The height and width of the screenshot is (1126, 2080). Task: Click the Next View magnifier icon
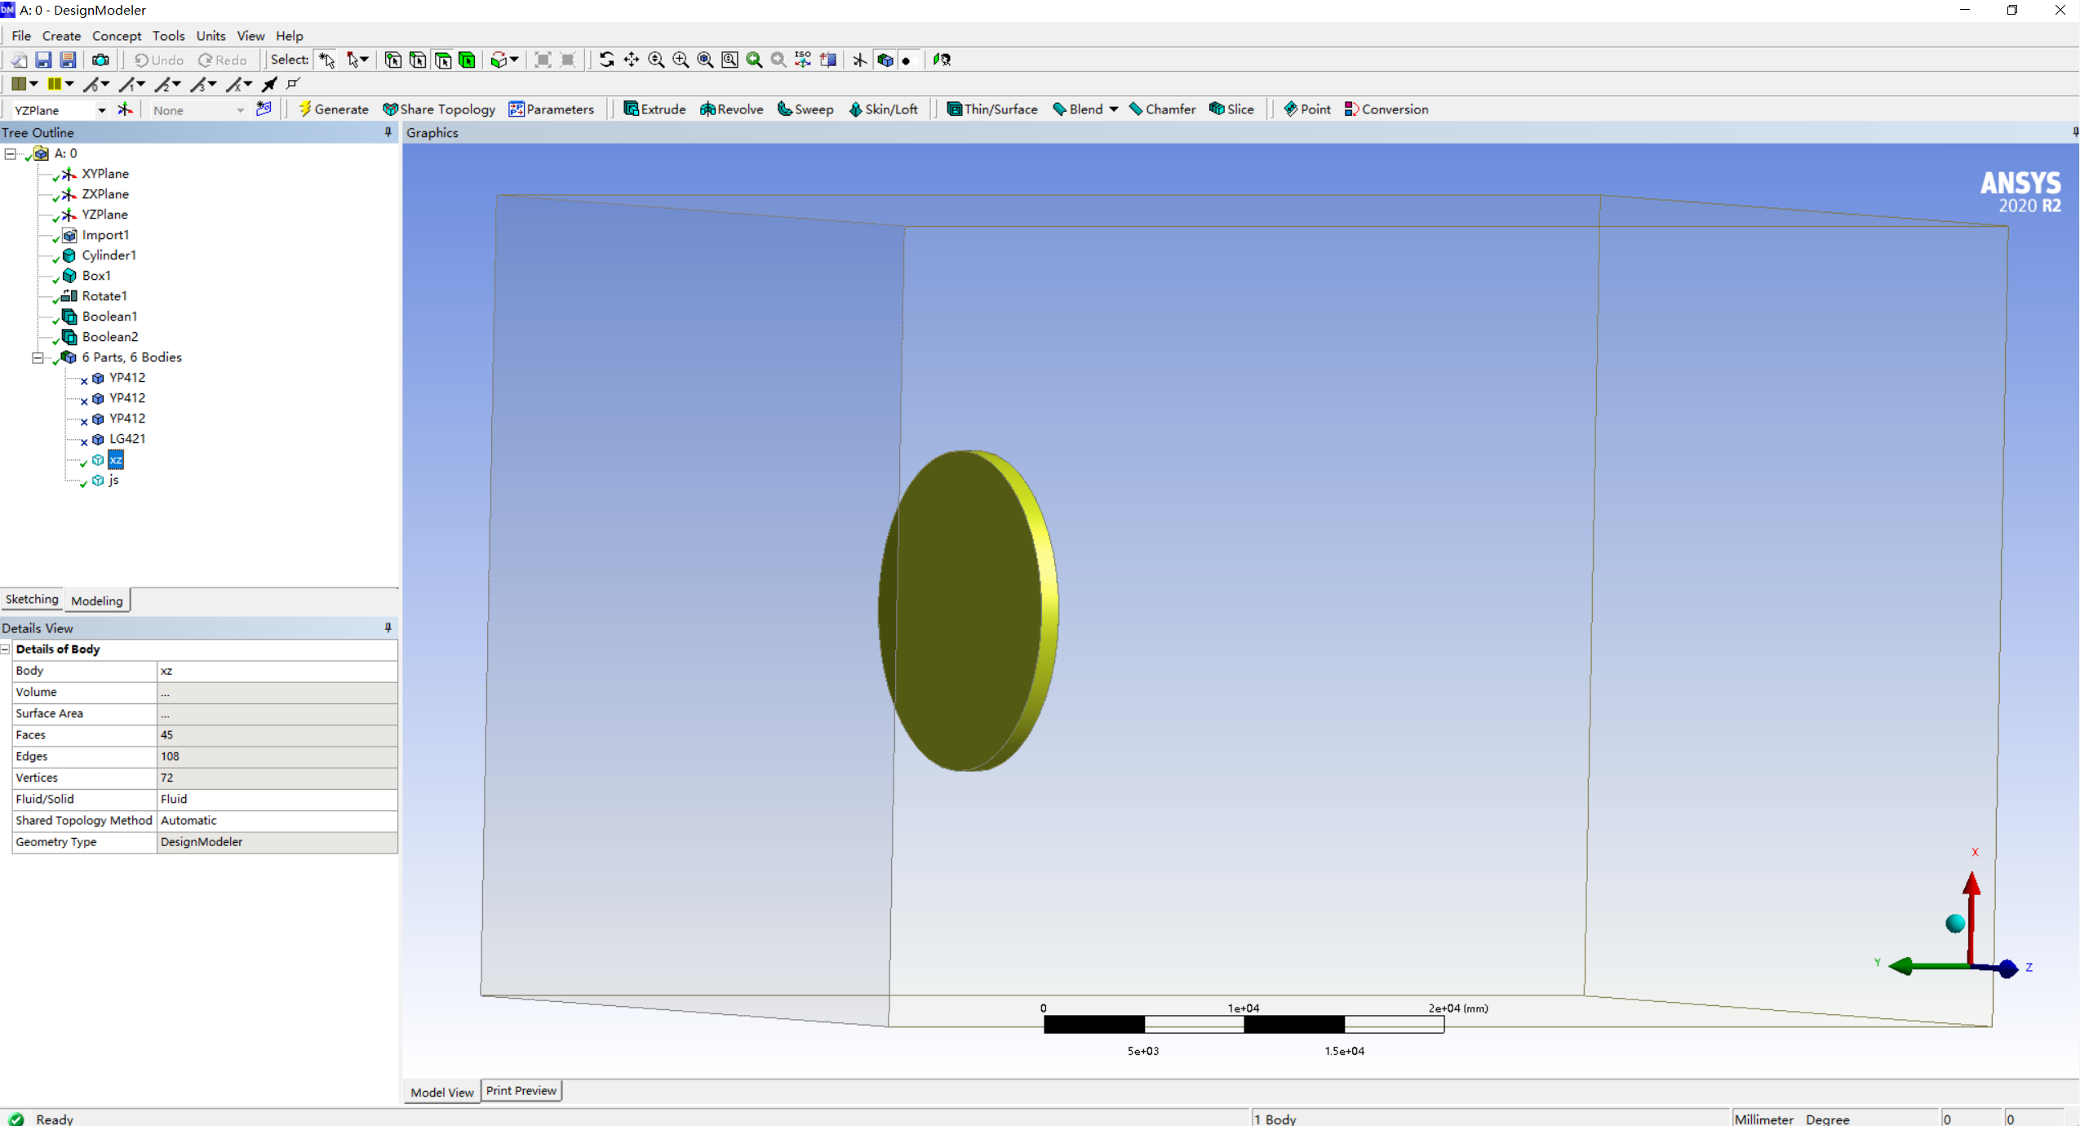[x=778, y=60]
